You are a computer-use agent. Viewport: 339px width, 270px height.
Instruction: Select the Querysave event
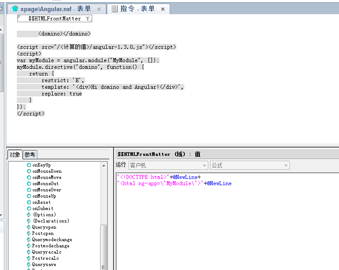44,264
